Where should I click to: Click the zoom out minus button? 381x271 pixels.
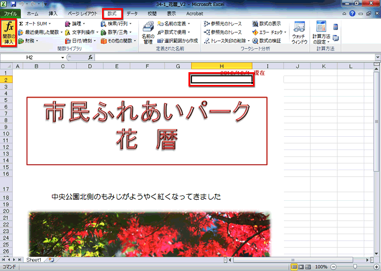click(334, 267)
